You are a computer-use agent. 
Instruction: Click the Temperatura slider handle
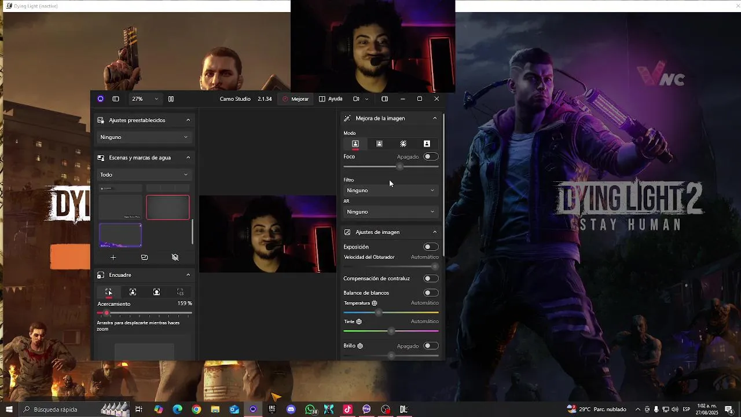pos(379,313)
